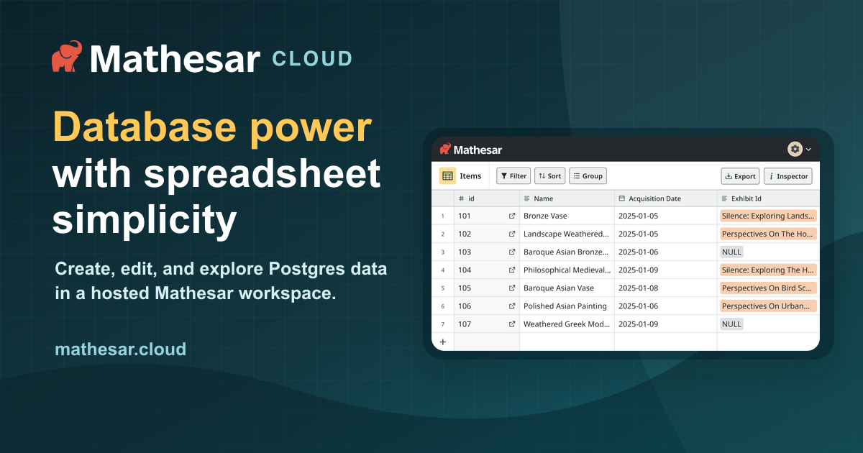Expand the chevron next to settings gear
Screen dimensions: 863x453
[808, 150]
